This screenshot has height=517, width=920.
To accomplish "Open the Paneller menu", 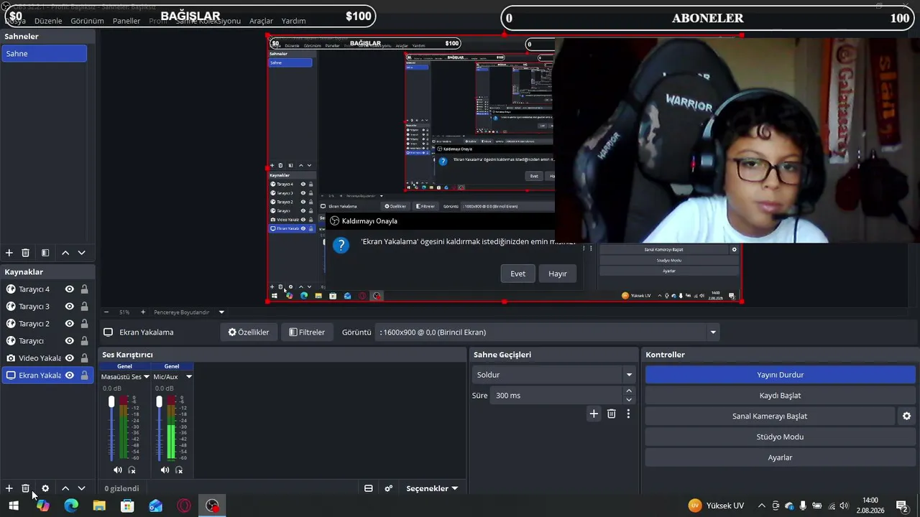I will pos(126,21).
